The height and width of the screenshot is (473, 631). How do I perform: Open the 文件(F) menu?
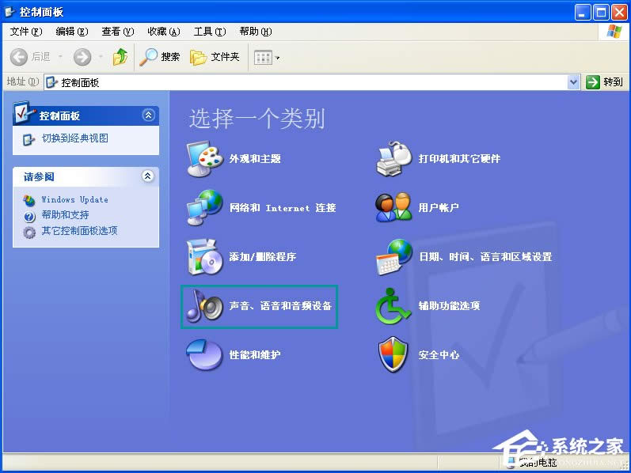[x=26, y=32]
